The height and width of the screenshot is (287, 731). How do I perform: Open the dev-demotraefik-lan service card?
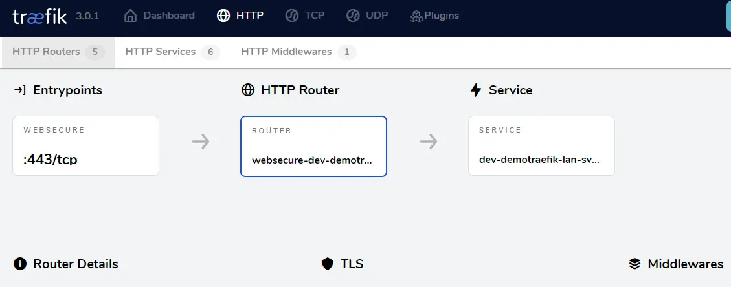tap(541, 145)
